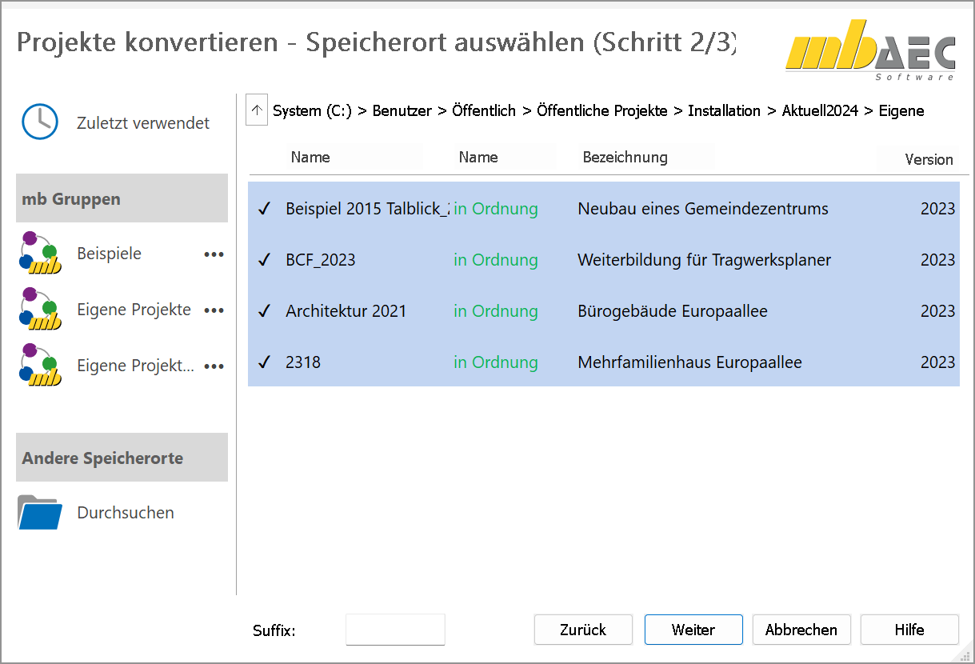Click the Eigene Projekte group icon

pyautogui.click(x=40, y=310)
